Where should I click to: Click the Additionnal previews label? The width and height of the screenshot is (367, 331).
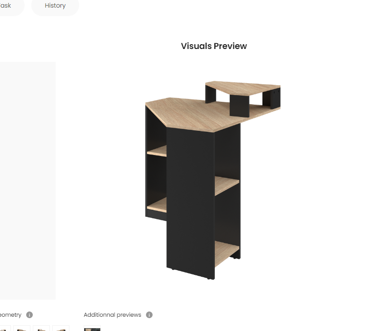[x=112, y=315]
